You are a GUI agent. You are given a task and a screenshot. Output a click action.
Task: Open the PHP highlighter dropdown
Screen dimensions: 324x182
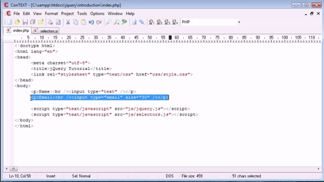coord(239,22)
